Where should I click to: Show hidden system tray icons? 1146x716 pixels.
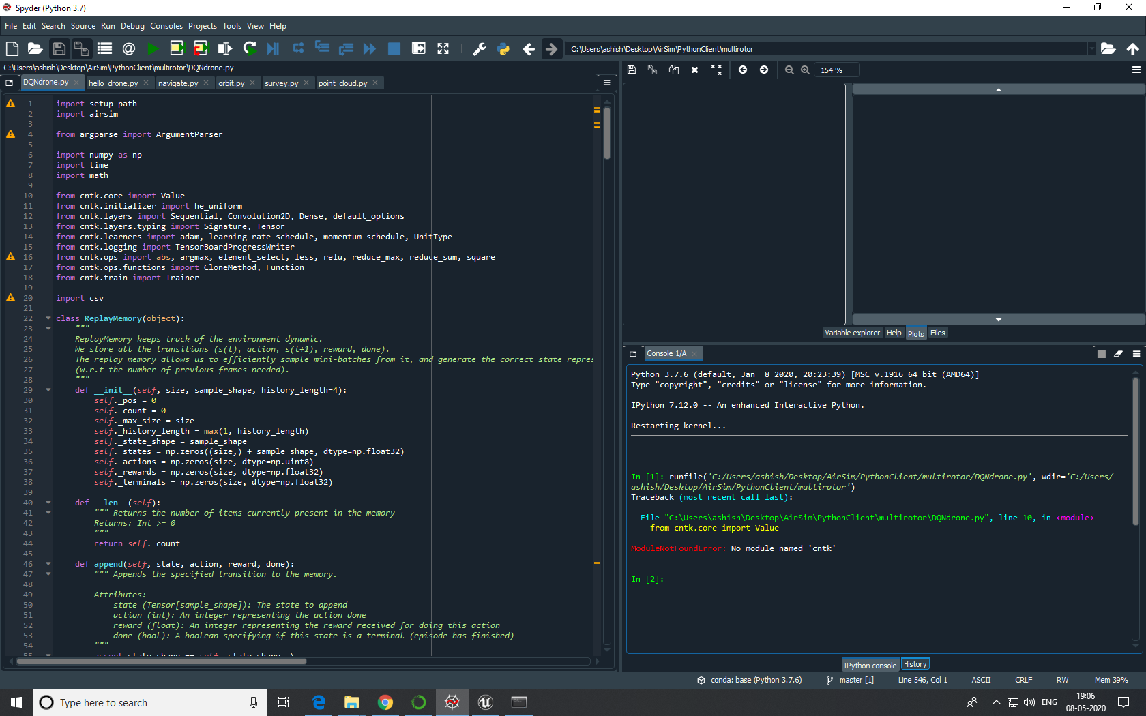(996, 702)
